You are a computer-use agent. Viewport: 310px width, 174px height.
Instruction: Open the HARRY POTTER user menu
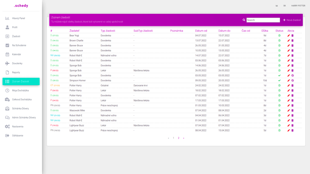coord(298,6)
